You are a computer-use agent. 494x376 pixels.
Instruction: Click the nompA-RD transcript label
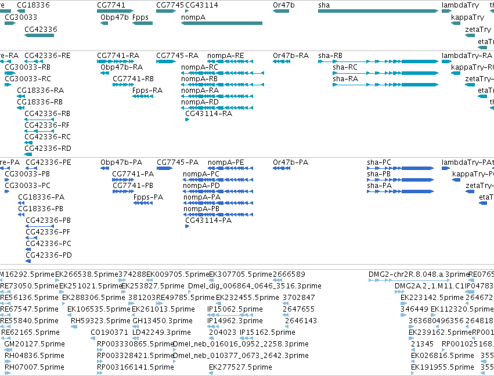[x=200, y=102]
